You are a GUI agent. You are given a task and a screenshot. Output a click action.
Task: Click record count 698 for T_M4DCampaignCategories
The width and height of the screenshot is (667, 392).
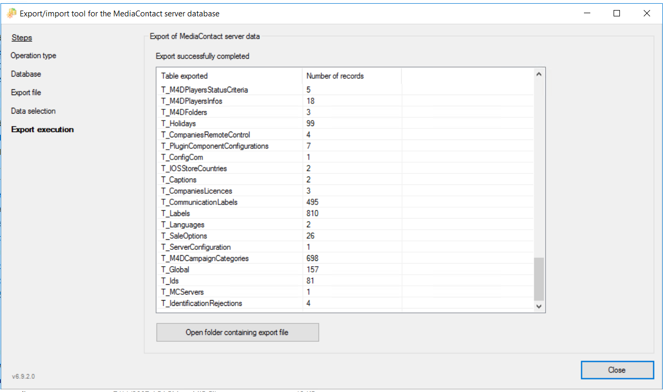[x=312, y=258]
